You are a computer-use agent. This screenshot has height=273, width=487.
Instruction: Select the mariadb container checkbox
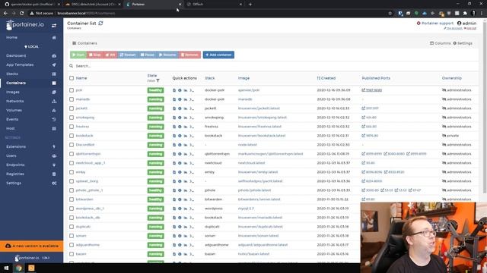coord(72,99)
